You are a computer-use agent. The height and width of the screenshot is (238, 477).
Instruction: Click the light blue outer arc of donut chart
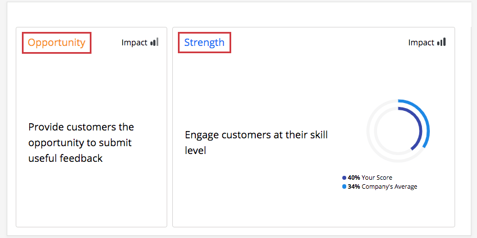pos(428,122)
